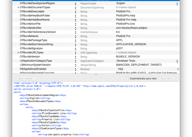Screen dimensions: 192x137
Task: Click the DOCTYPE plist line
Action: coord(80,86)
